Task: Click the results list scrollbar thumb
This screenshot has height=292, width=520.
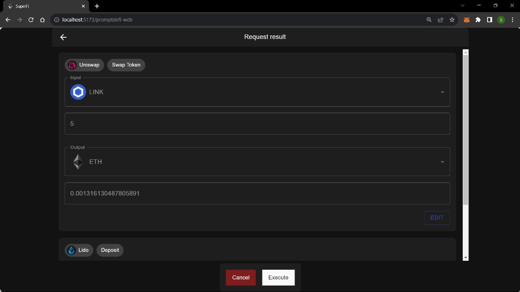Action: click(466, 130)
